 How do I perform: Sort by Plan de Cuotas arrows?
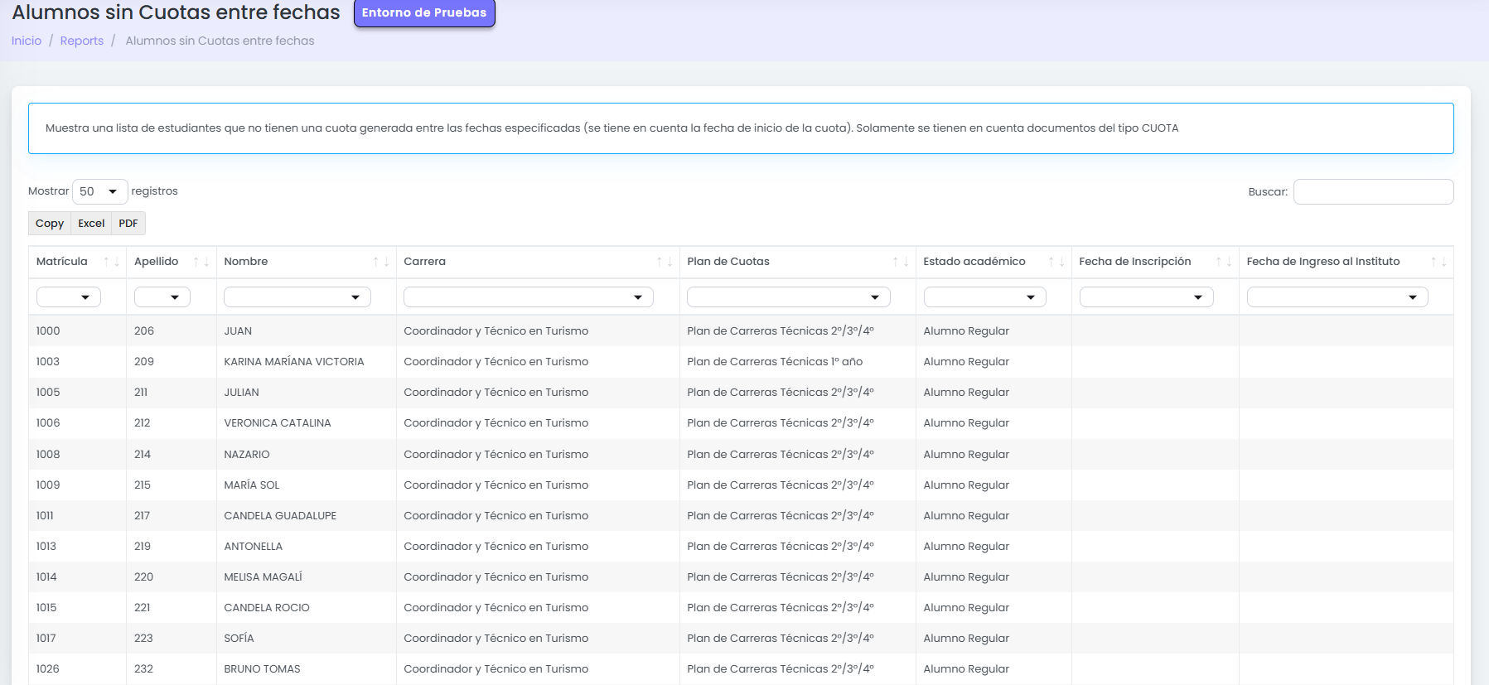pos(901,262)
